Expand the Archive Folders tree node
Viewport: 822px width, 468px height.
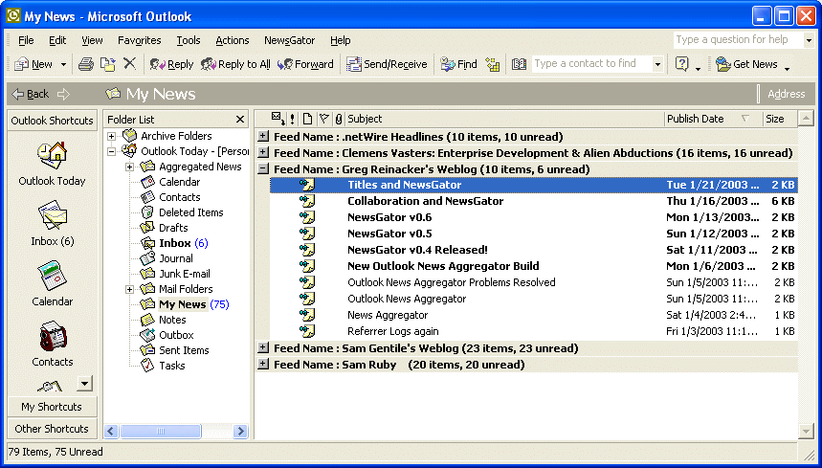click(x=111, y=136)
